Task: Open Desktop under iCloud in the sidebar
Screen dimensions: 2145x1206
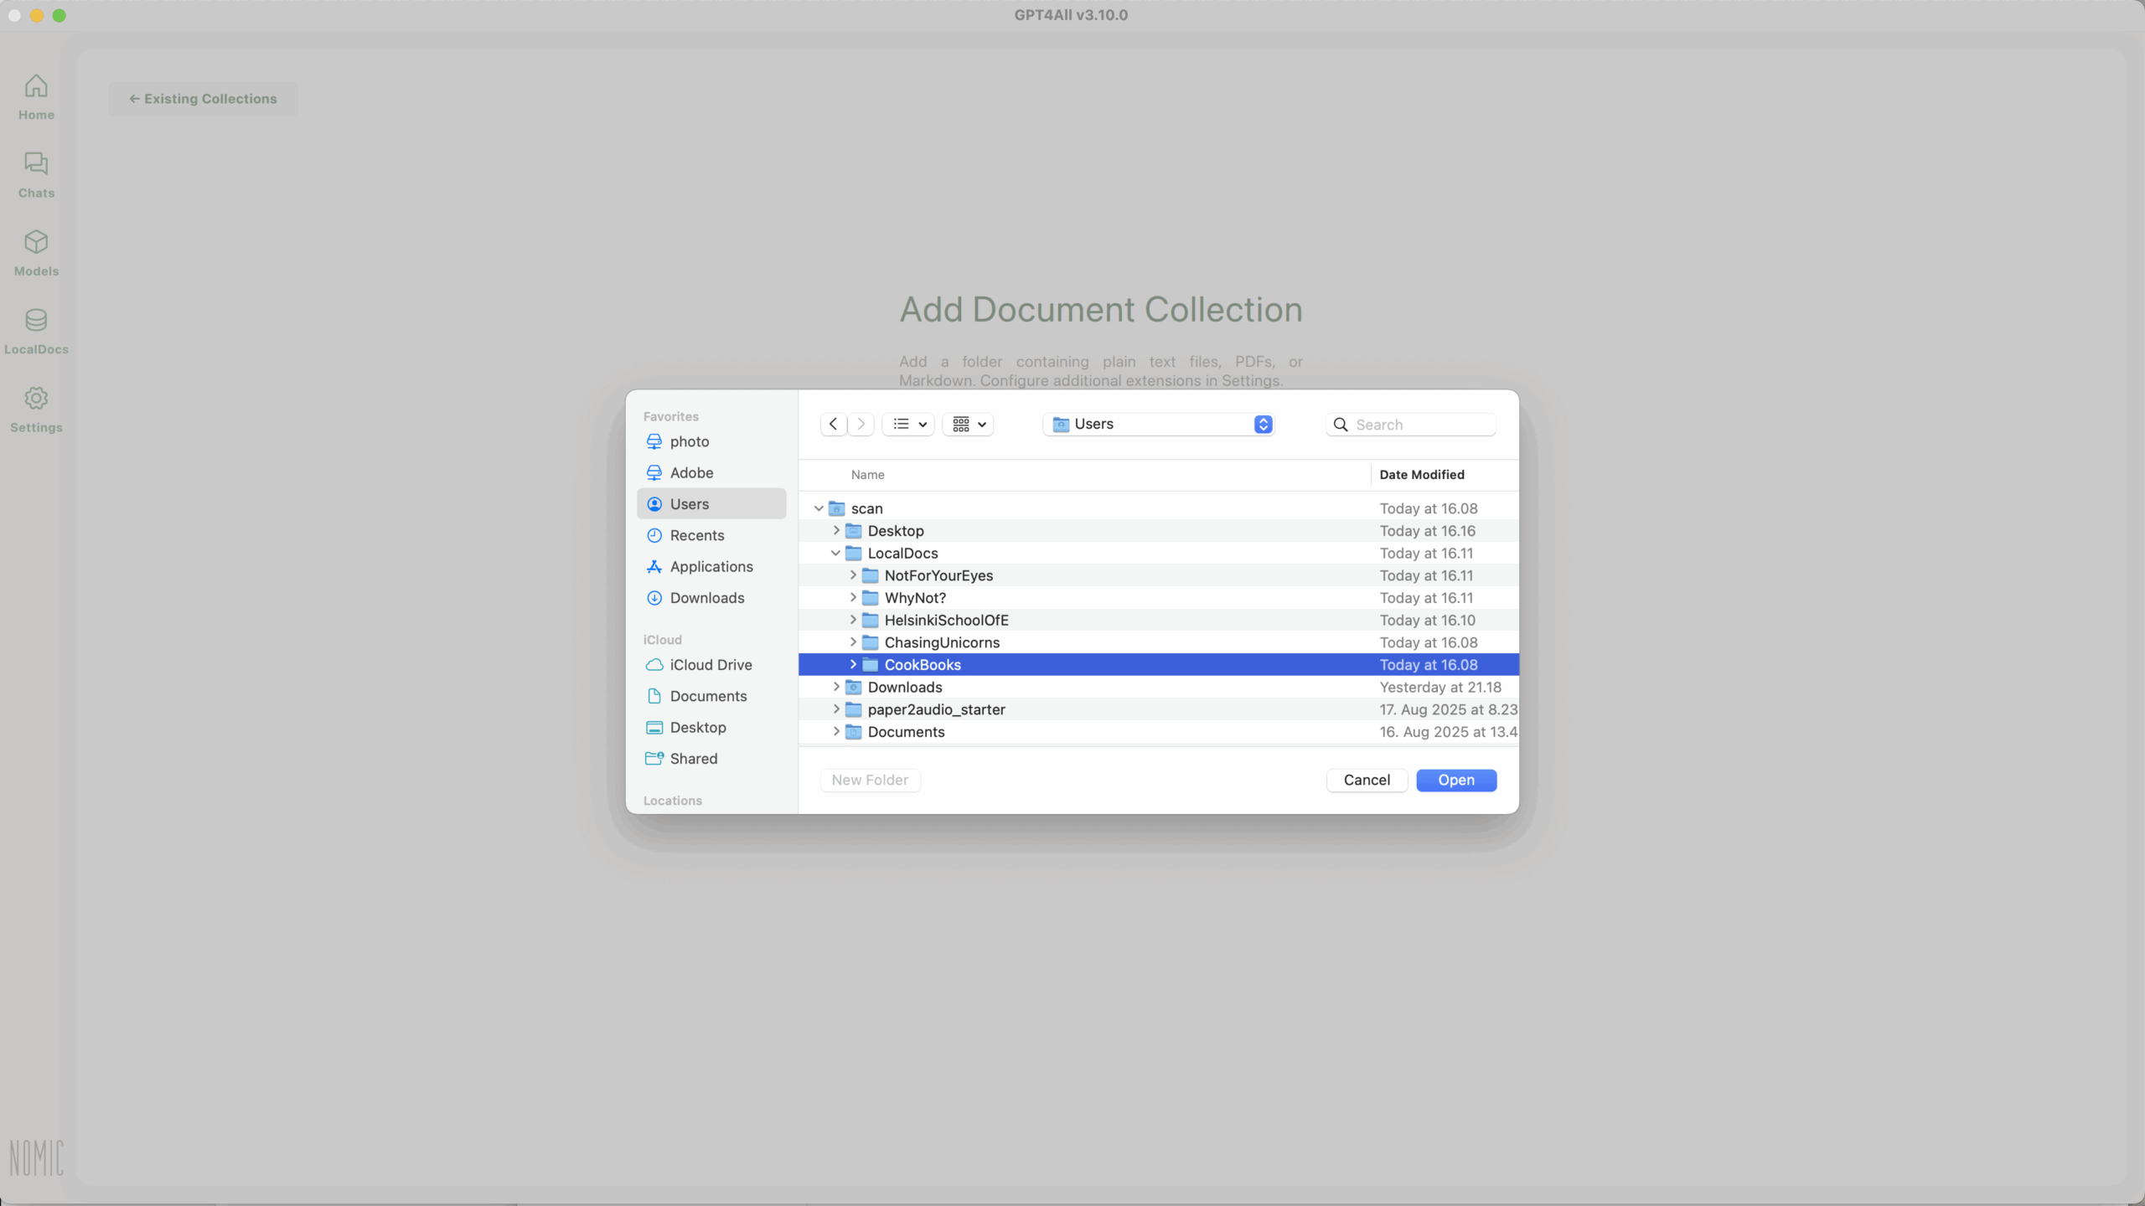Action: pos(711,728)
